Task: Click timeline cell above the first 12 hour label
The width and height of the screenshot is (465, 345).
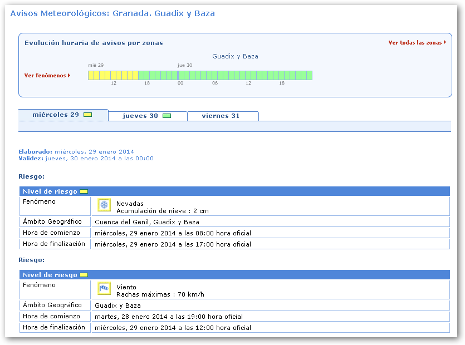Action: coord(114,75)
